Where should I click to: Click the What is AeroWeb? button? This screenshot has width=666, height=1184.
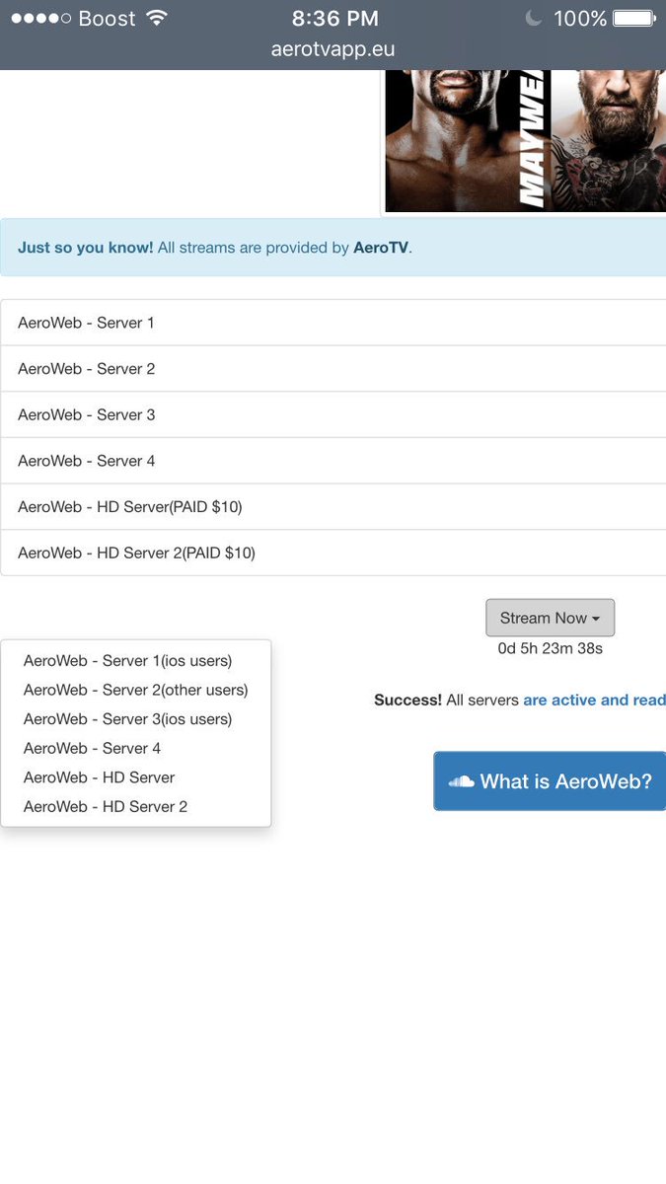(x=550, y=781)
